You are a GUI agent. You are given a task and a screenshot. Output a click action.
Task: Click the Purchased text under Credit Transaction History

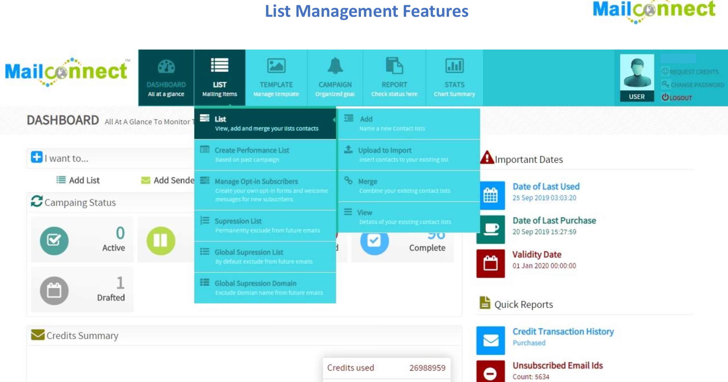tap(529, 343)
